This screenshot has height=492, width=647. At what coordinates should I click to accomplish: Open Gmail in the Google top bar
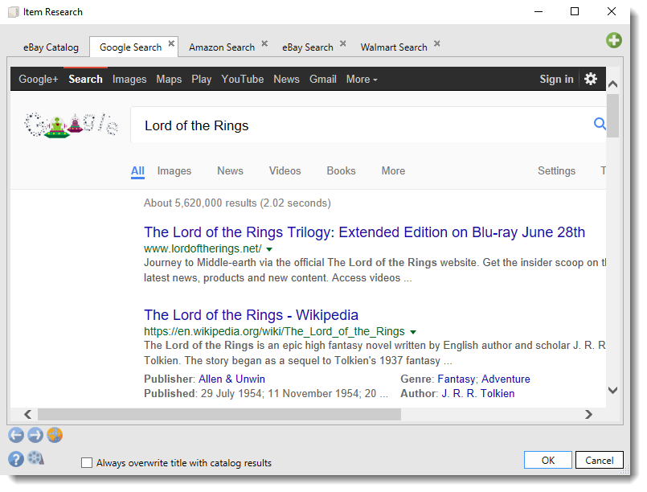coord(323,80)
